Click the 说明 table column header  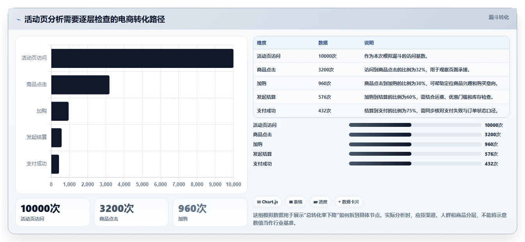pyautogui.click(x=369, y=43)
